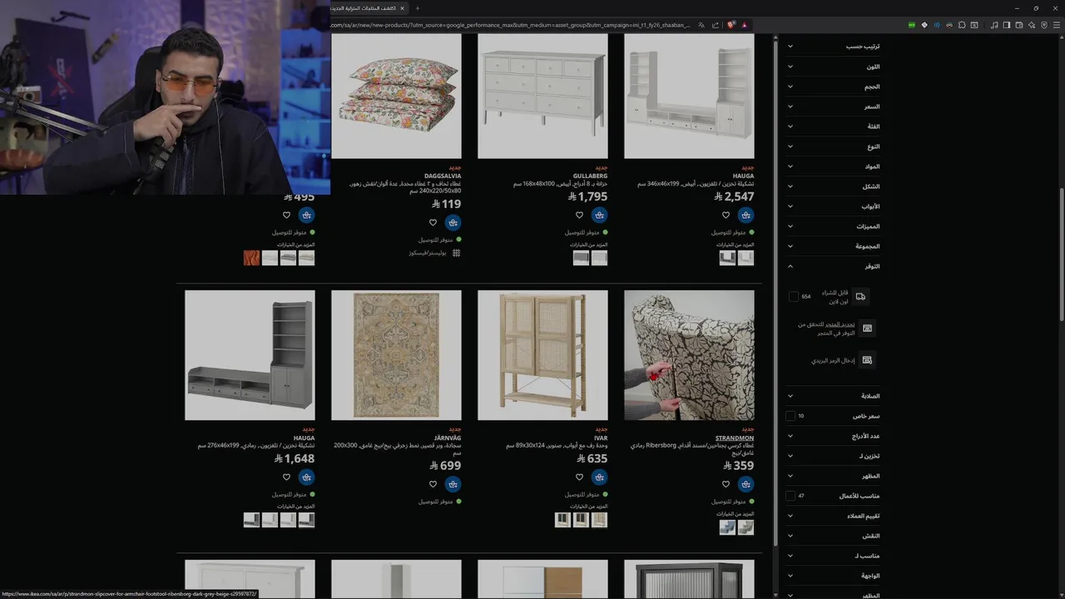Open the IVAR product title link
1065x599 pixels.
point(601,438)
